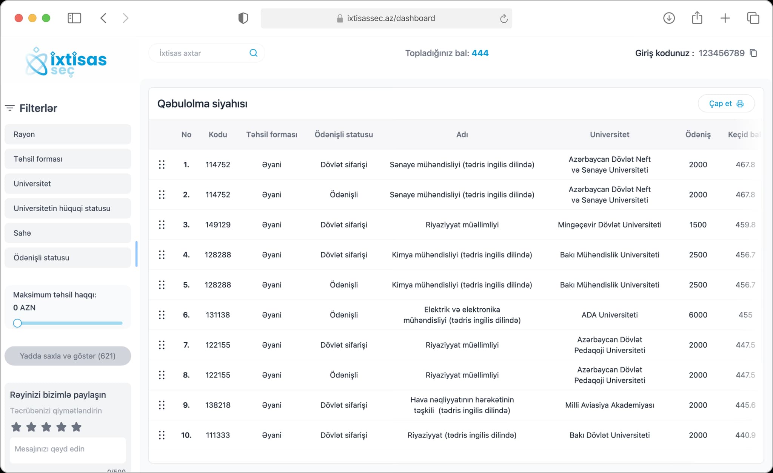Go back with browser back arrow
The image size is (773, 473).
click(x=103, y=18)
